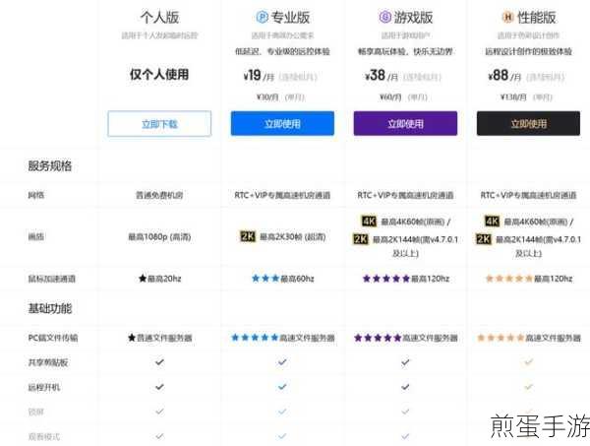Click the 共享剪贴板 checkmark under 性能版

(528, 362)
